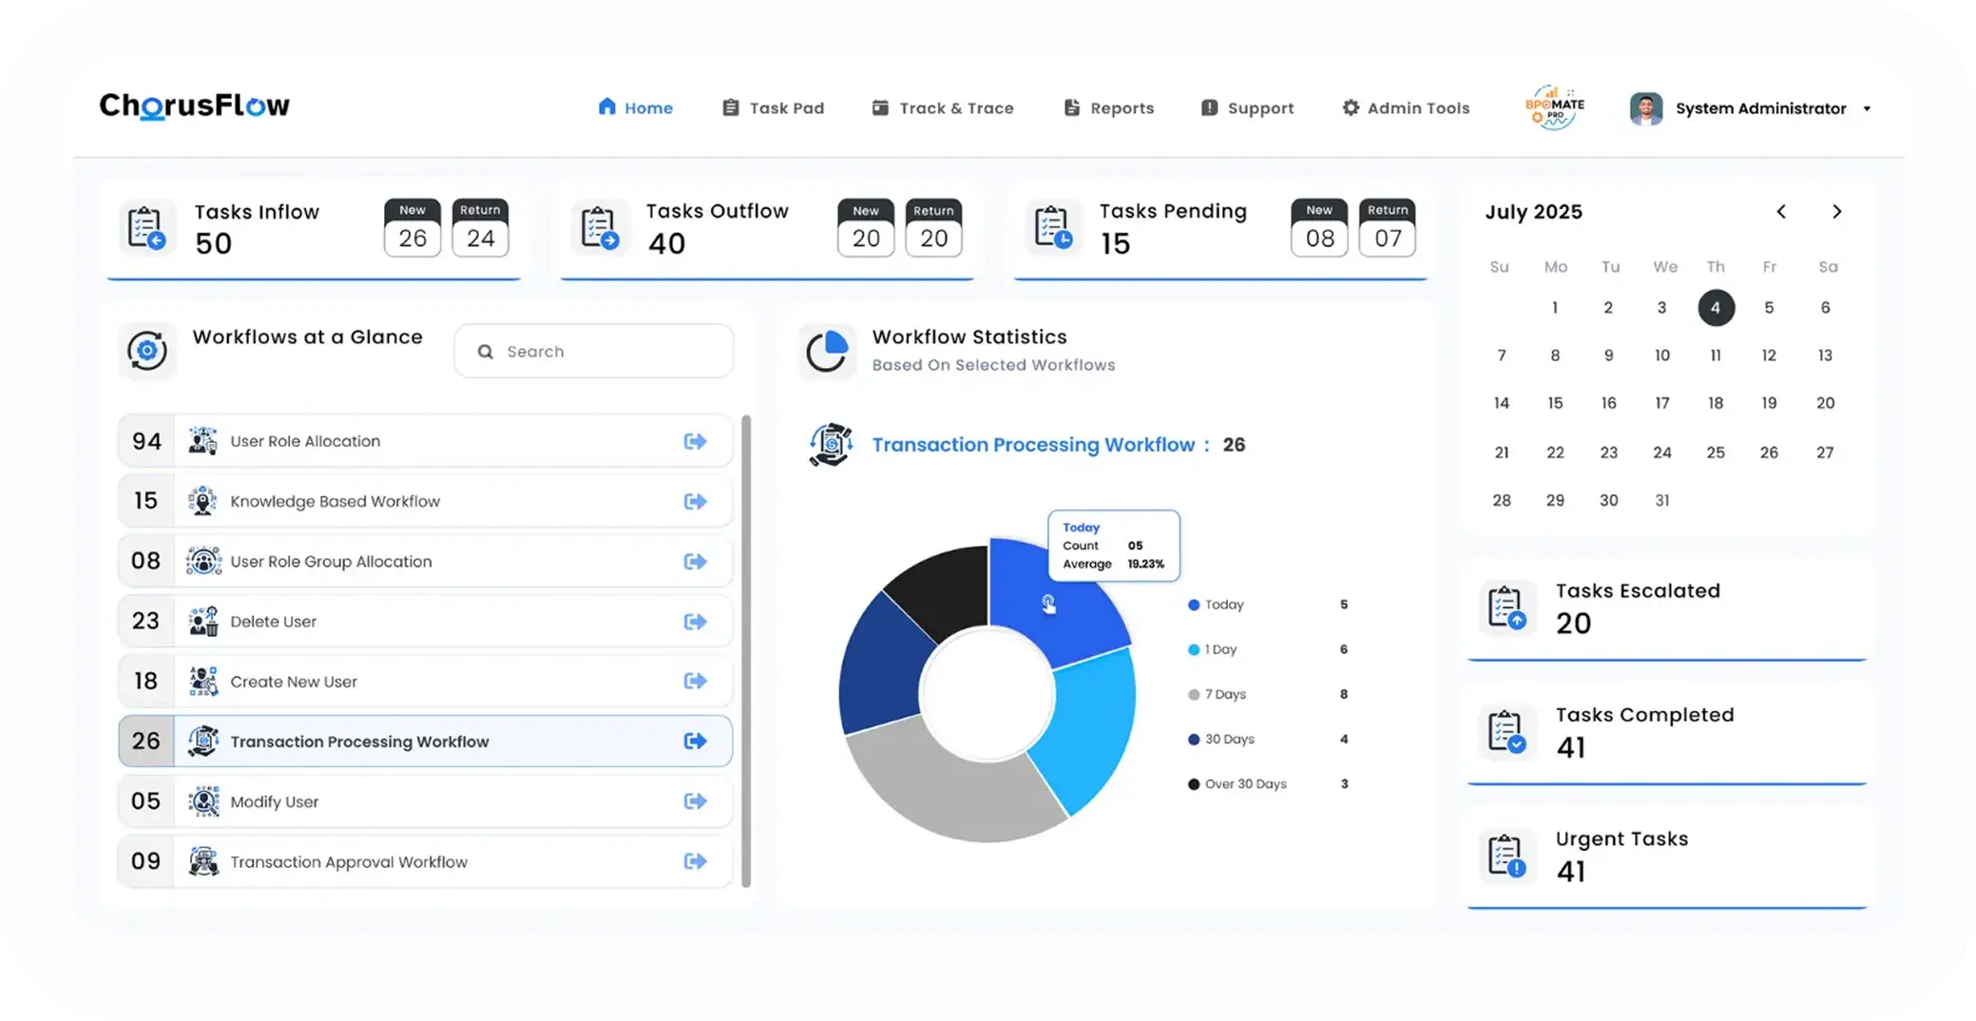1976x1021 pixels.
Task: Click the search magnifier icon
Action: [x=486, y=352]
